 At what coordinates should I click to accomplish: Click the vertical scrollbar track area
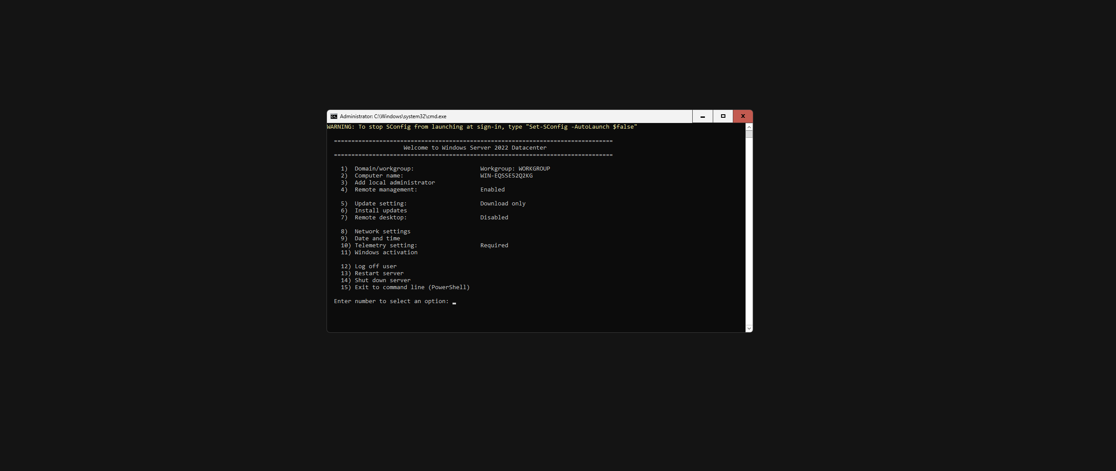click(749, 231)
